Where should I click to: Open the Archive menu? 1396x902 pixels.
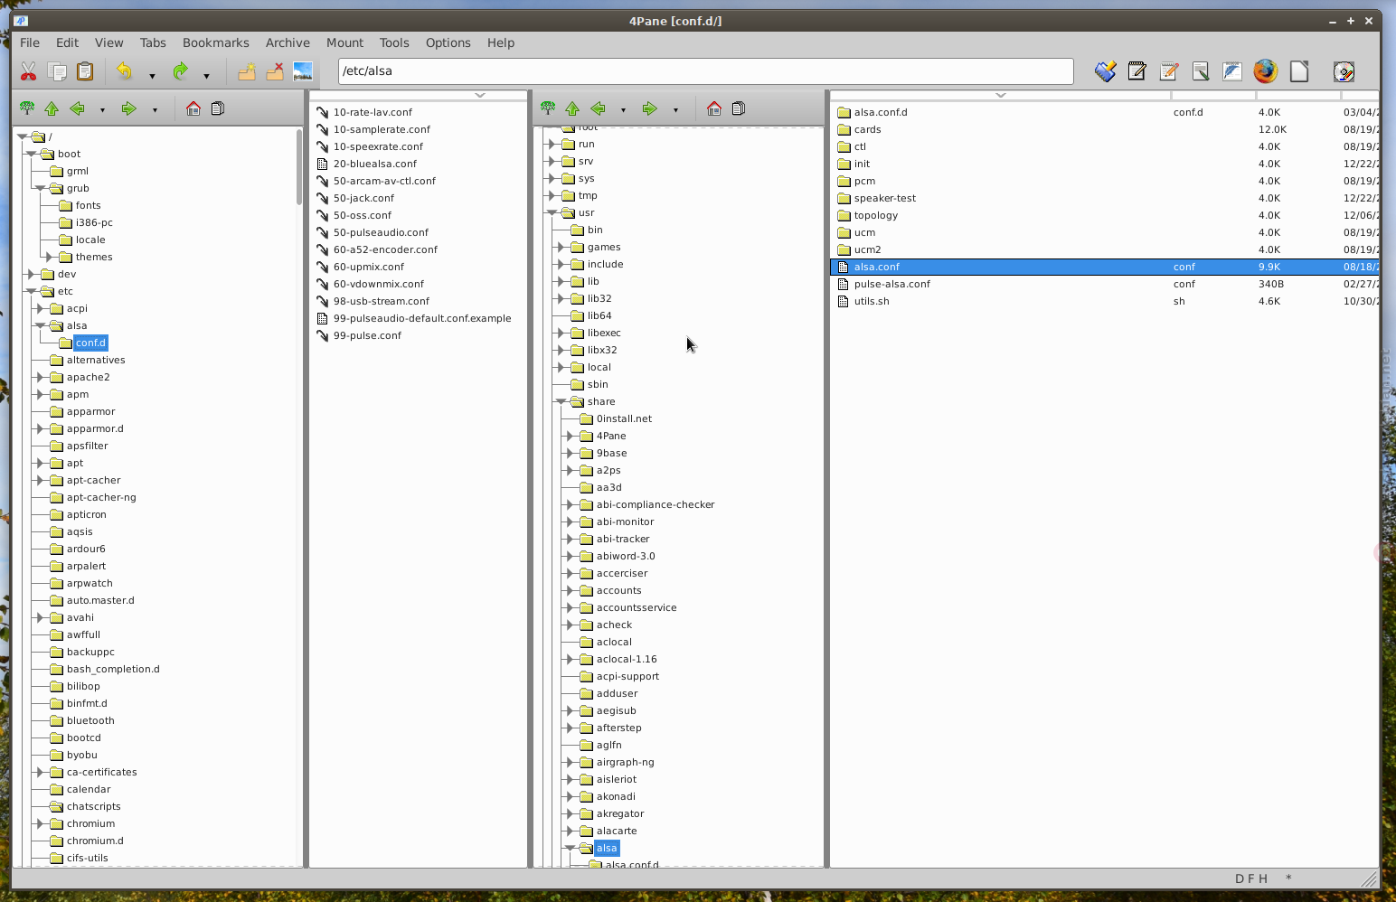(x=288, y=42)
